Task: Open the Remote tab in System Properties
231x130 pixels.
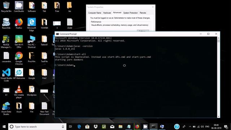Action: click(x=143, y=13)
